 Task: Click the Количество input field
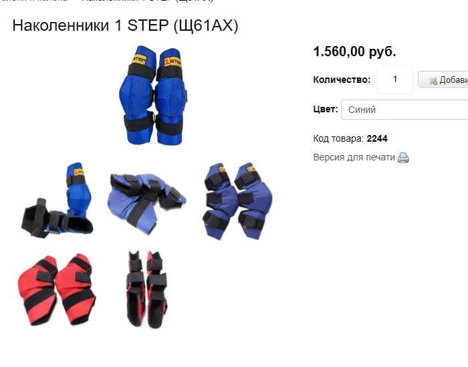[x=394, y=80]
